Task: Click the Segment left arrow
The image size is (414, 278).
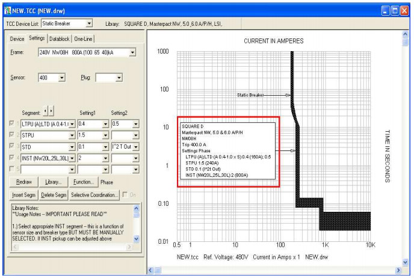Action: [45, 111]
